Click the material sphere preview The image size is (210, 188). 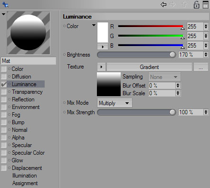pyautogui.click(x=29, y=33)
